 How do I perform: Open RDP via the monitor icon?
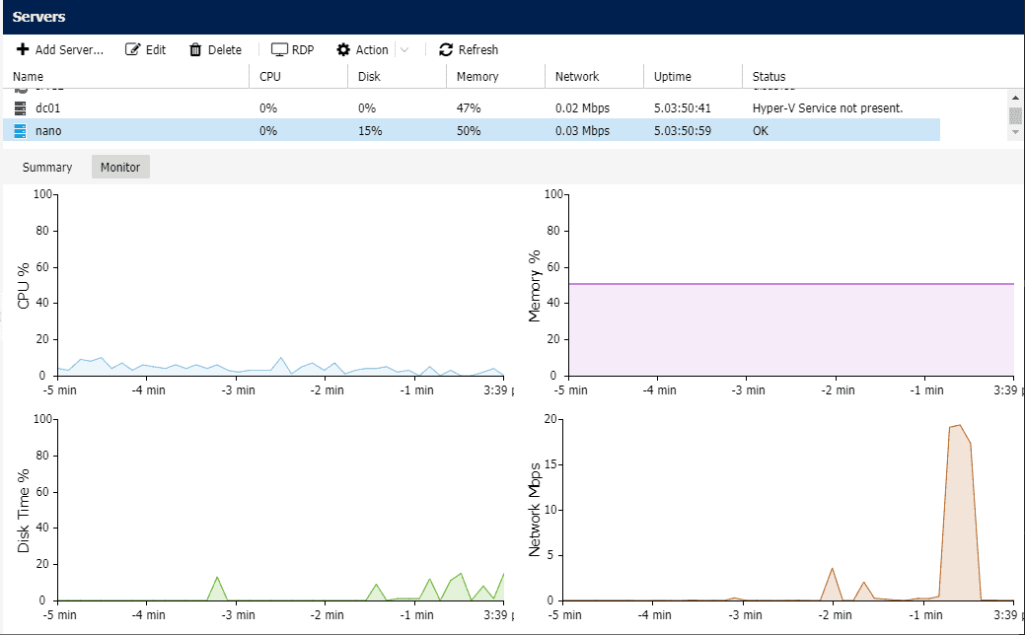(279, 49)
